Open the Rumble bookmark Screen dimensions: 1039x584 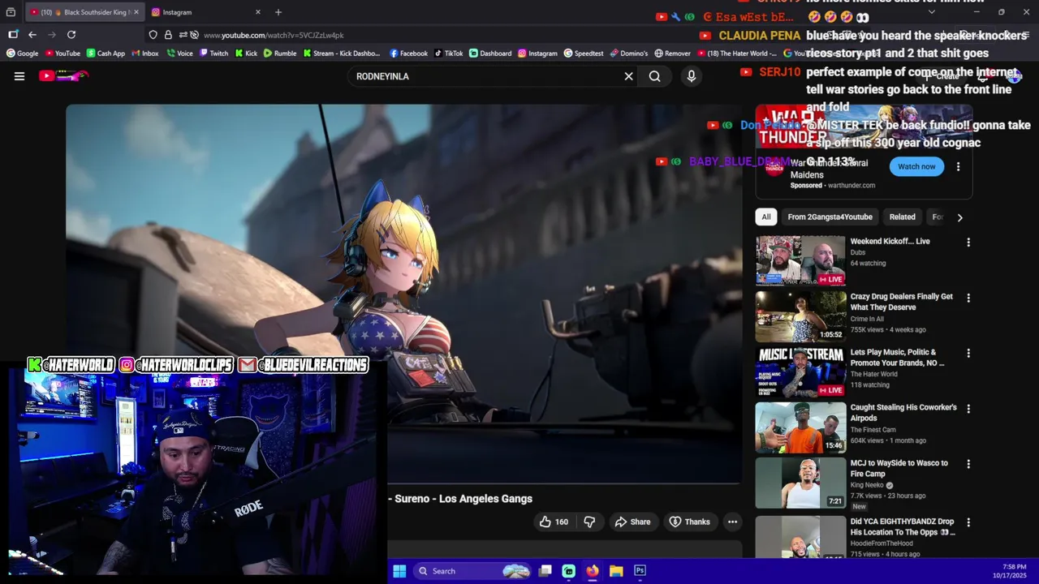(x=280, y=54)
